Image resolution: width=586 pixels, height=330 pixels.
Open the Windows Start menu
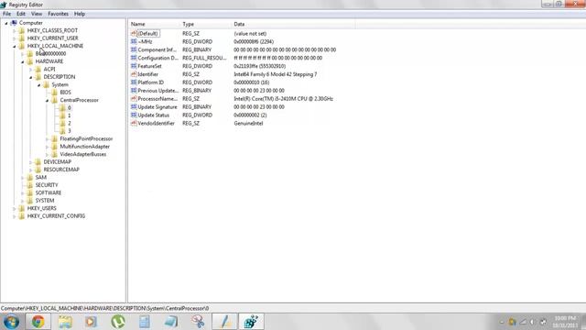point(11,322)
